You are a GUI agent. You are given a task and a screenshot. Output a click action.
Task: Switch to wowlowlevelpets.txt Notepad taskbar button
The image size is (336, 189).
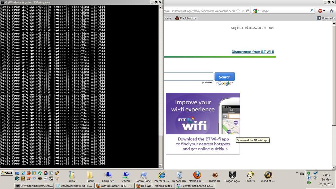click(x=74, y=186)
